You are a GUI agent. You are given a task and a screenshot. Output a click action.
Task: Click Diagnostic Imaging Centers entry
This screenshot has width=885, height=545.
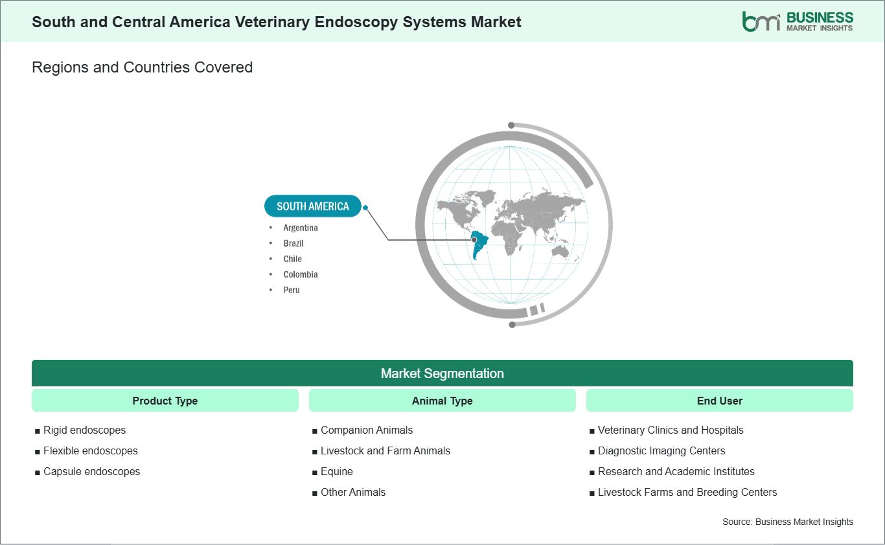click(658, 450)
